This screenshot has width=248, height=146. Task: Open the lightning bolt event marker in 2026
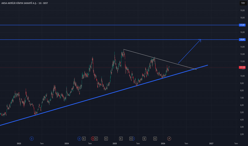click(169, 139)
